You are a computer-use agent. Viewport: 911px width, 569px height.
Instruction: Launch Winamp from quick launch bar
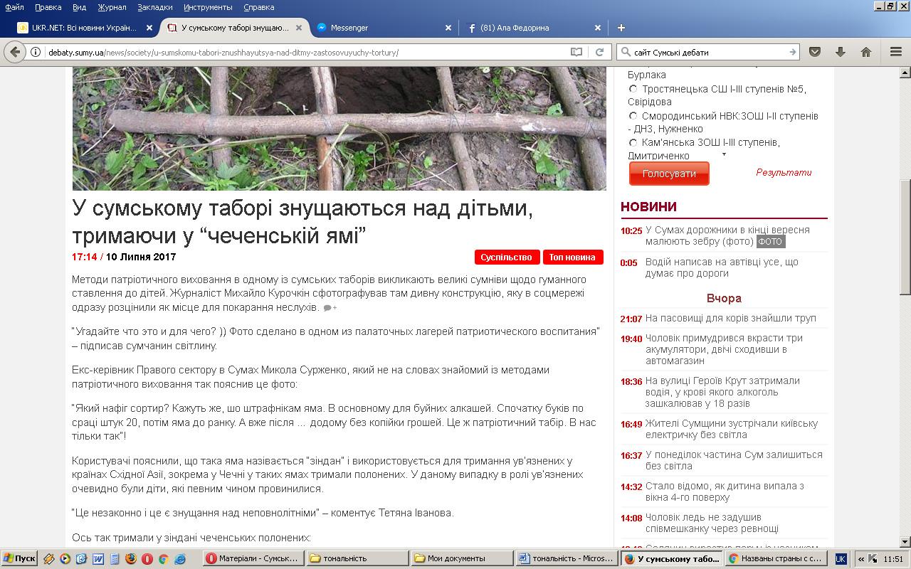point(49,558)
